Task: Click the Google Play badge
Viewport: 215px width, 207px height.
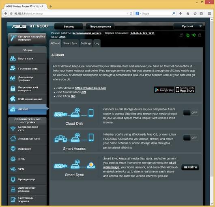Action: coord(164,90)
